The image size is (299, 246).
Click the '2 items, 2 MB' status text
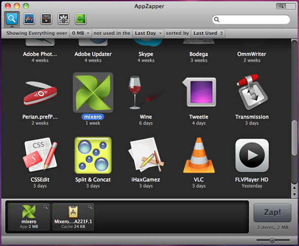pyautogui.click(x=273, y=228)
